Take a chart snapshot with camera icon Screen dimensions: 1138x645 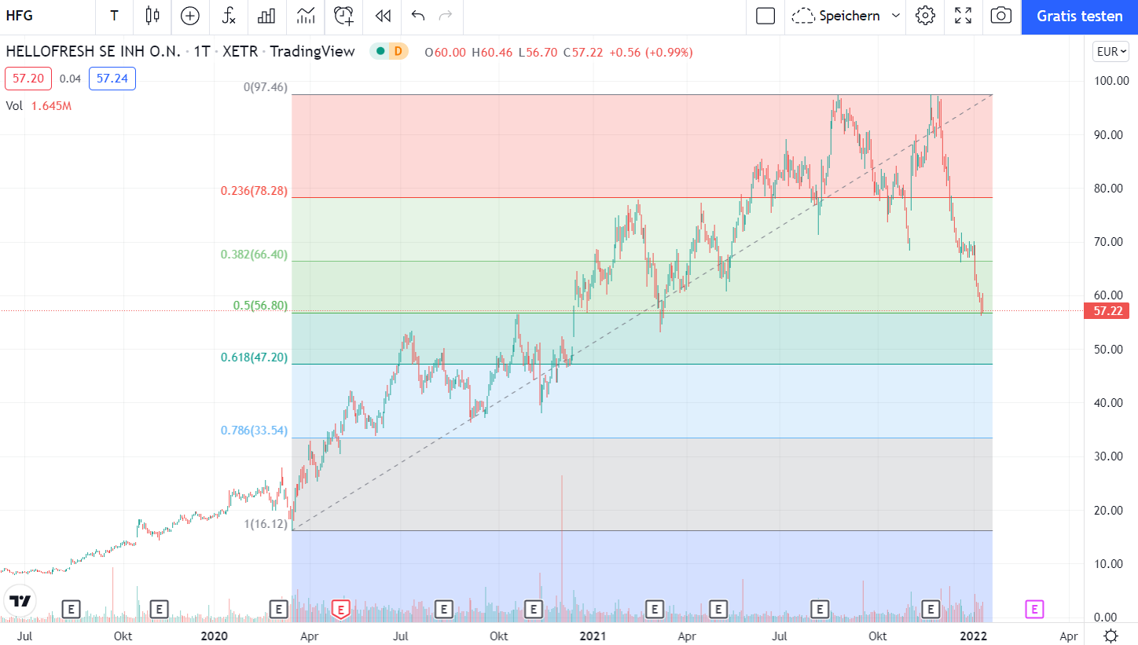pos(1001,16)
